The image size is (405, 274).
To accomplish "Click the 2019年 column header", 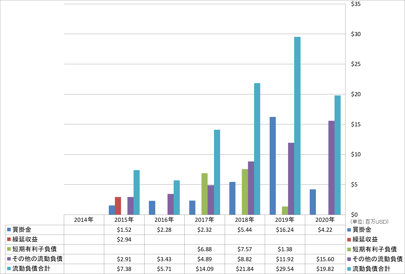I will (285, 220).
